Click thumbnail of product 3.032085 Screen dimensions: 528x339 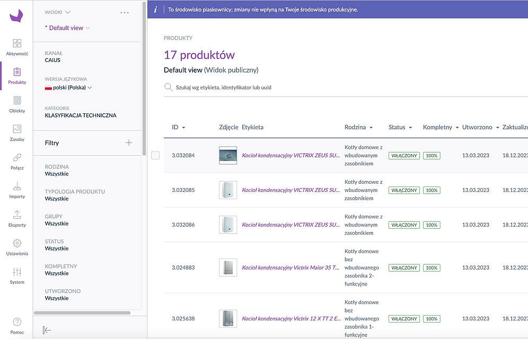pos(228,190)
